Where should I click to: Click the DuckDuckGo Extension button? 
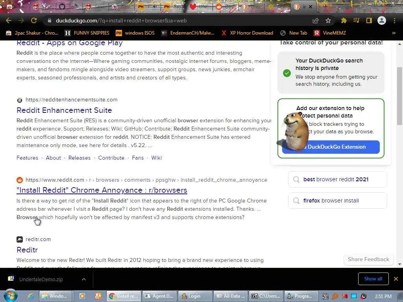click(331, 147)
